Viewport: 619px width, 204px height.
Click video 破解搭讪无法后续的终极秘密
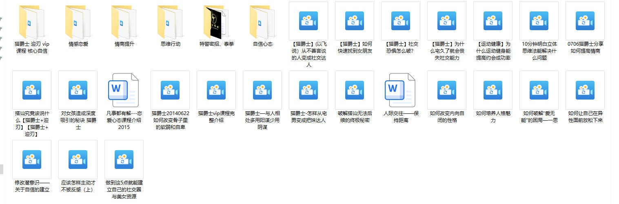pos(355,90)
